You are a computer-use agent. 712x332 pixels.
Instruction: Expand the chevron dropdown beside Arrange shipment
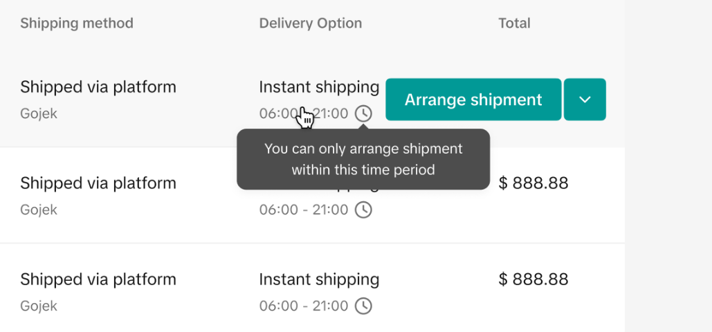[585, 100]
